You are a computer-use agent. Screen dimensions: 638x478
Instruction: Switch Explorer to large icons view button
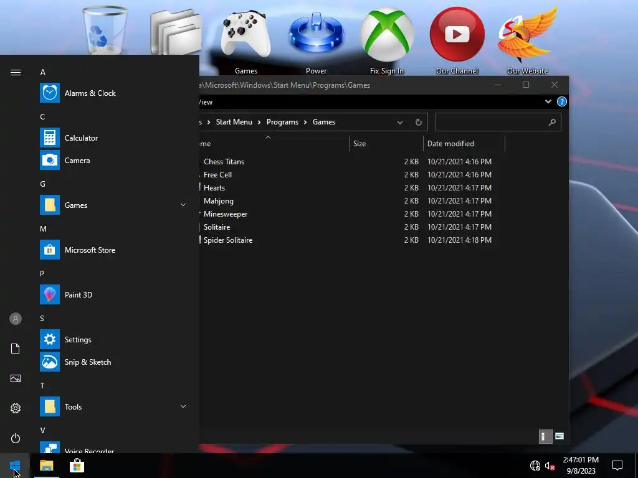[x=559, y=436]
